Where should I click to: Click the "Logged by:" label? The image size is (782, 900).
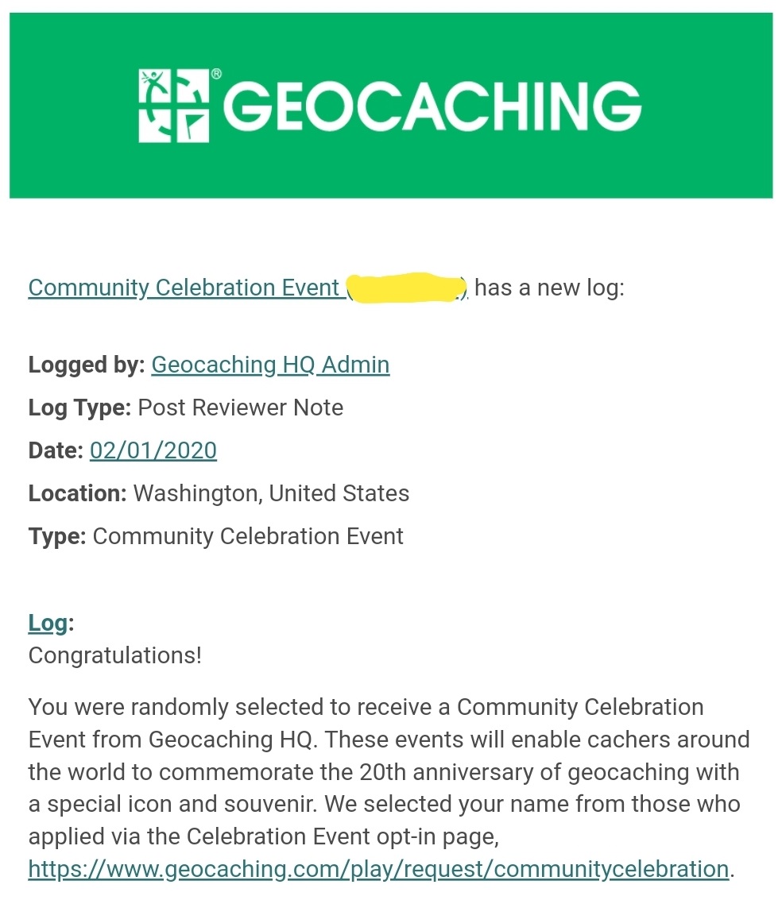pos(87,365)
